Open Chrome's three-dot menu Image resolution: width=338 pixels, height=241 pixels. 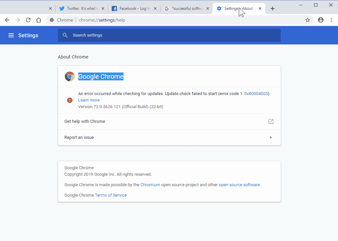pos(331,20)
